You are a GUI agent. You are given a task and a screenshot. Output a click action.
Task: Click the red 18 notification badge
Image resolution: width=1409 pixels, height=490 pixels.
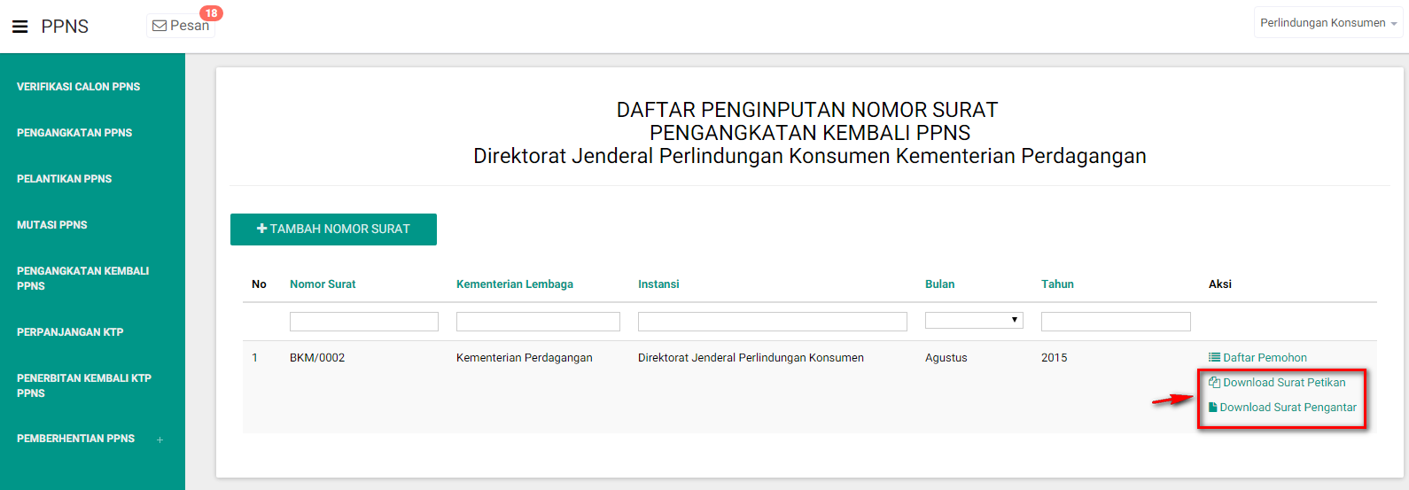[x=211, y=13]
